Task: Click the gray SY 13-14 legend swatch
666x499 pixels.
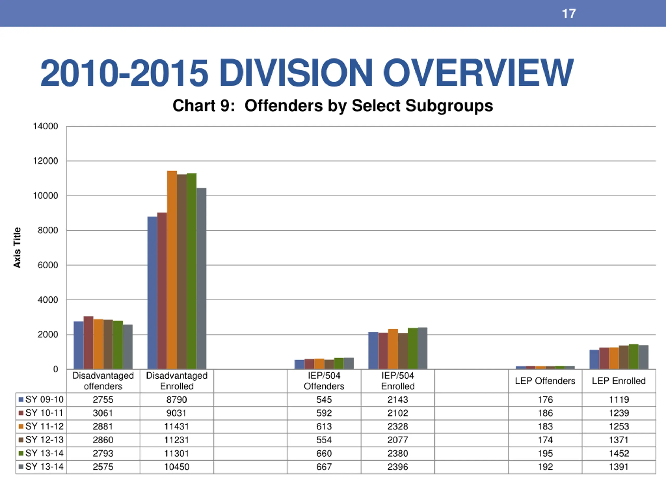Action: pyautogui.click(x=21, y=467)
